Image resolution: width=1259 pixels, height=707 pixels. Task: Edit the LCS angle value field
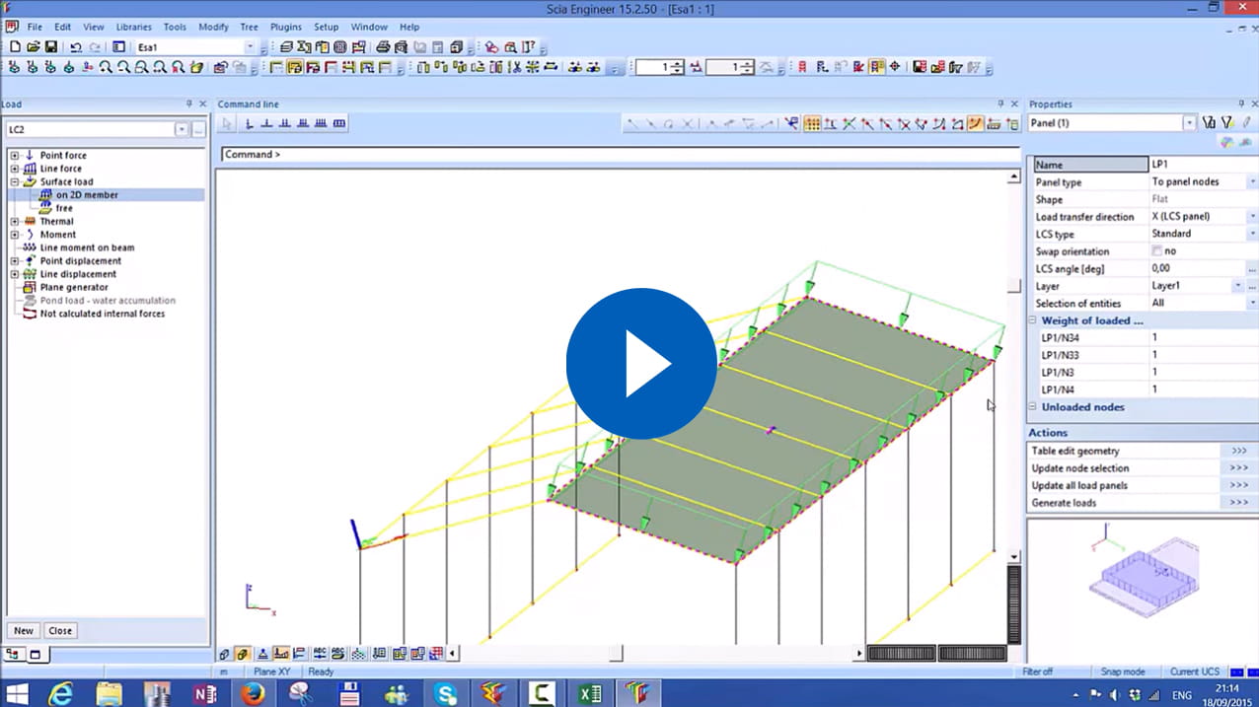(x=1198, y=268)
